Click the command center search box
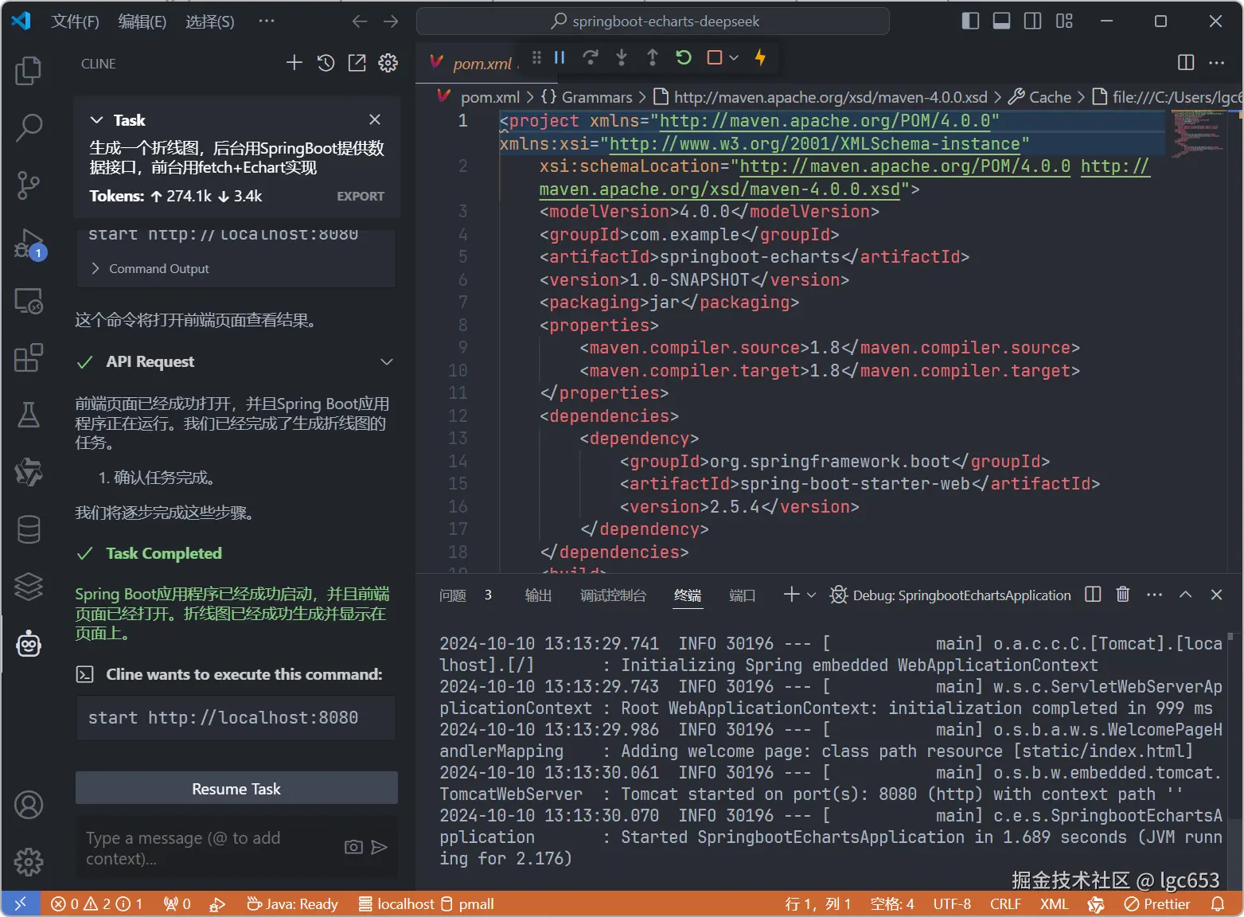The image size is (1244, 917). [653, 21]
